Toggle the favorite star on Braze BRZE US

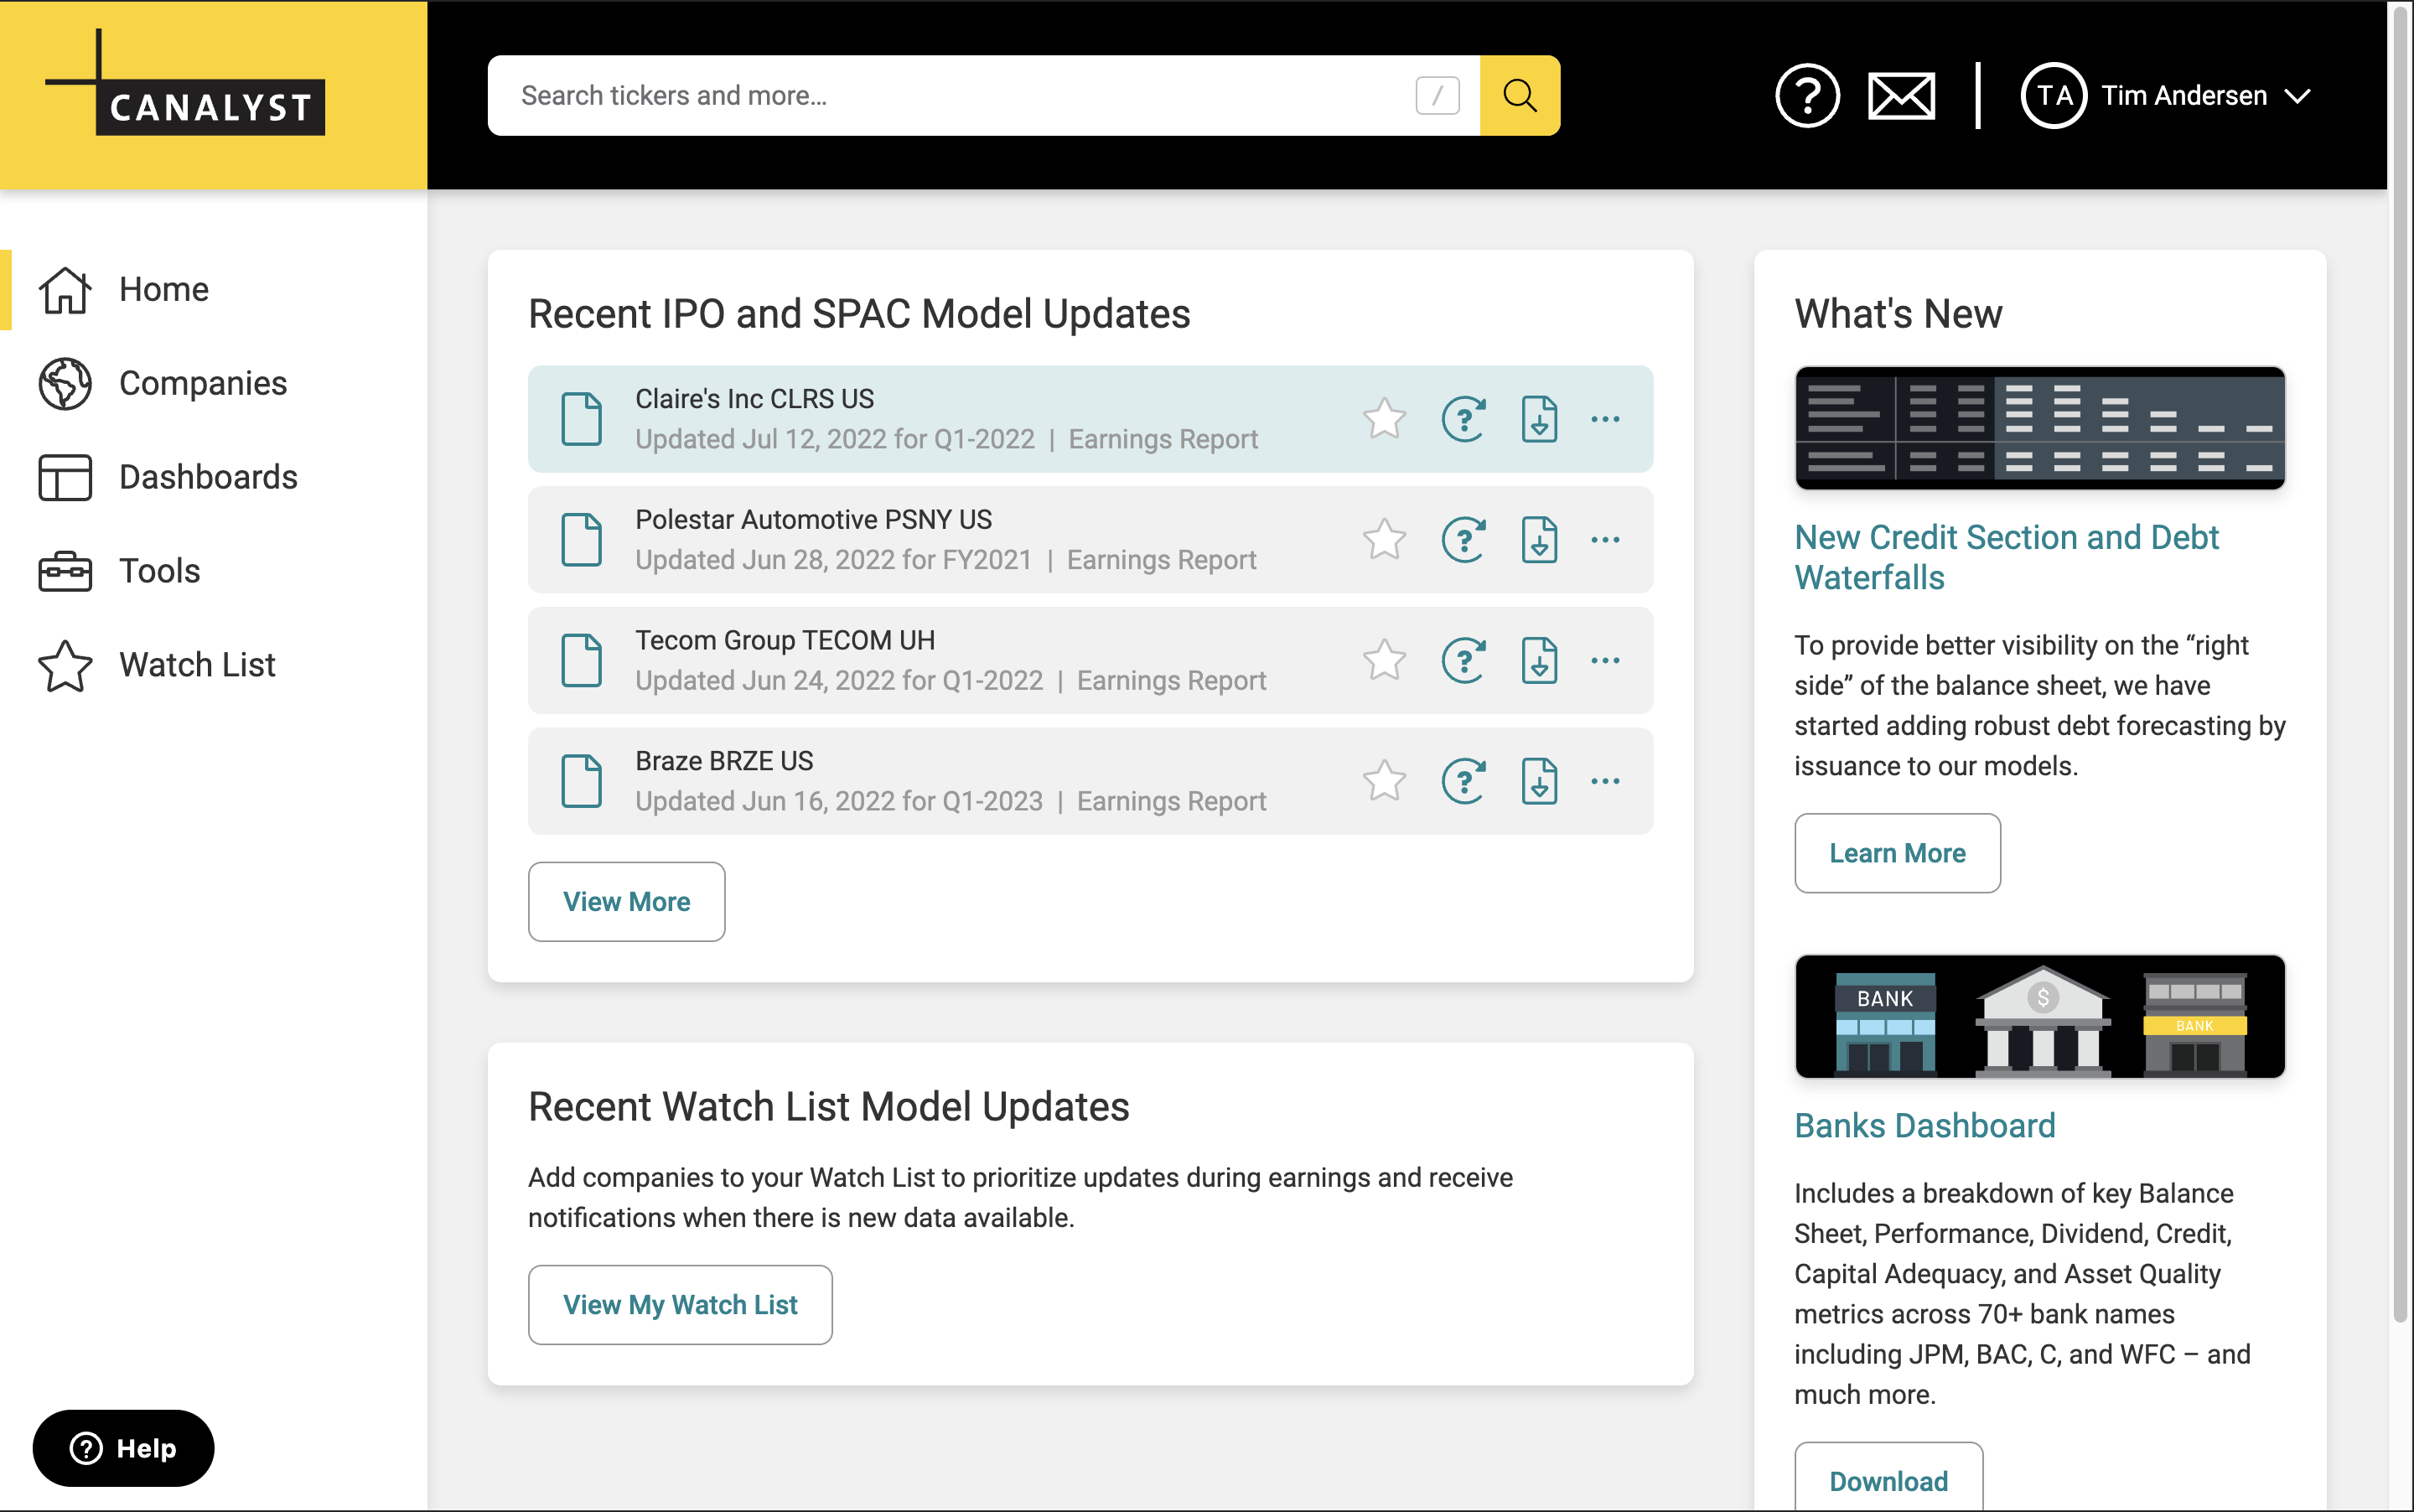coord(1384,781)
